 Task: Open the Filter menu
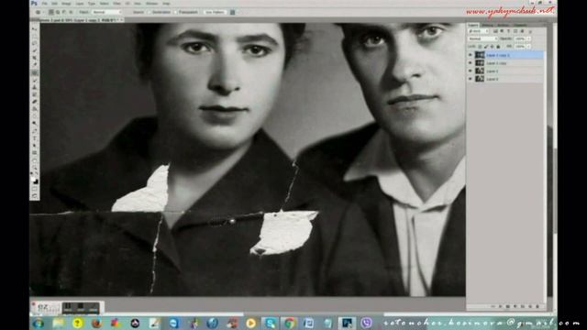[x=116, y=4]
